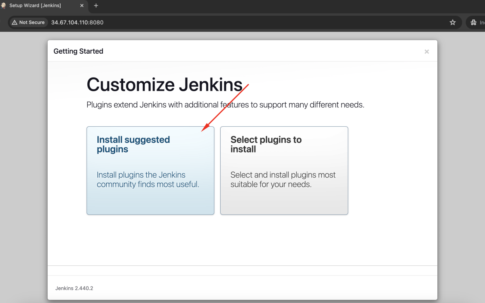The height and width of the screenshot is (303, 485).
Task: Click the Jenkins 2.440.2 version label
Action: point(74,288)
